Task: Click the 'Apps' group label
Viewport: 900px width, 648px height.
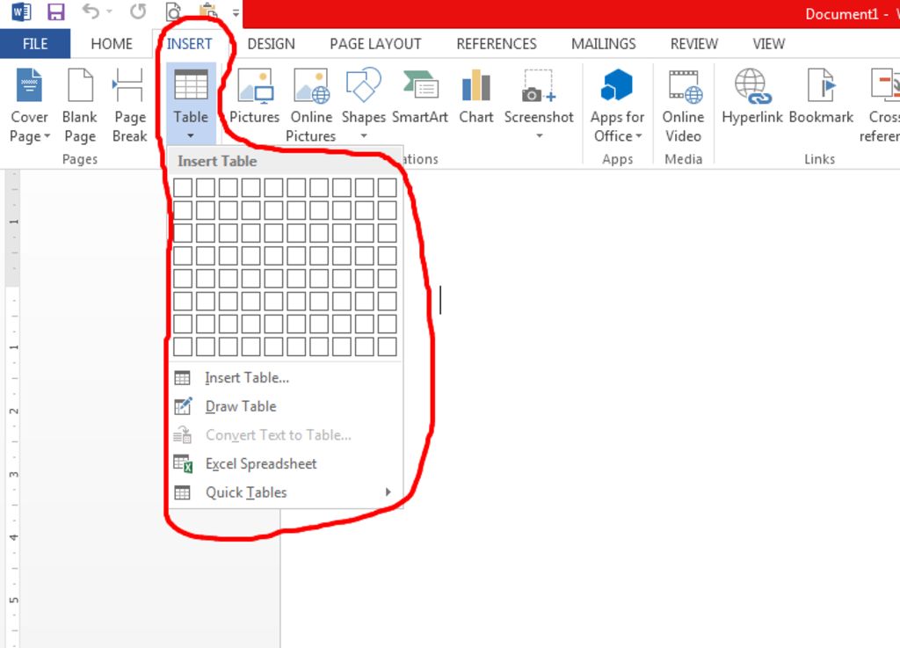Action: (x=618, y=159)
